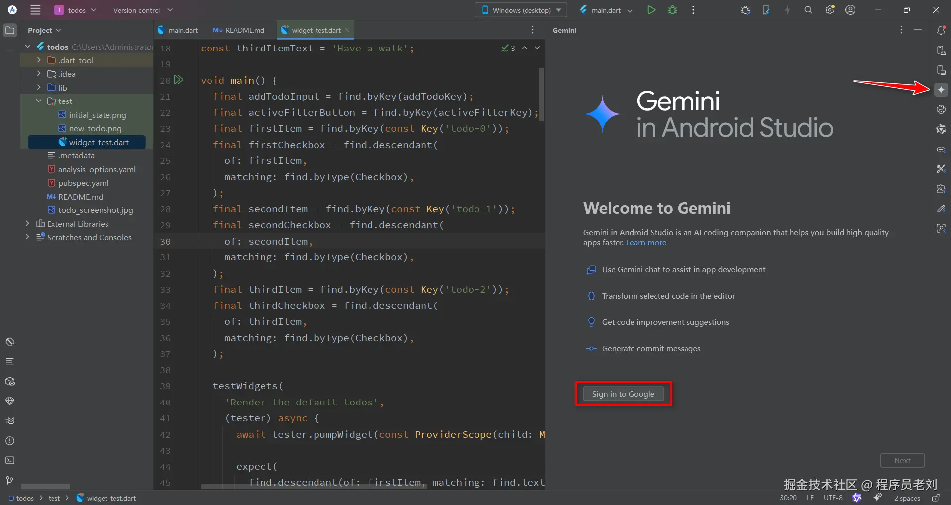
Task: Start debugging with the green bug icon
Action: pos(672,10)
